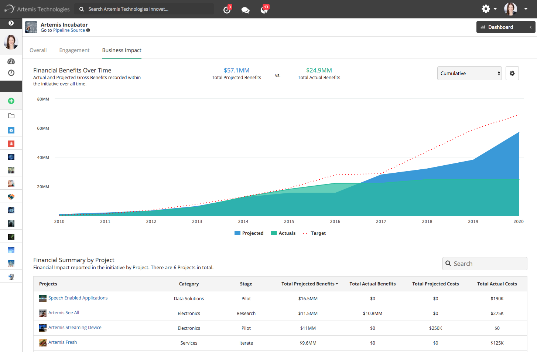Click the $10.8MM actual benefits cell

click(372, 314)
